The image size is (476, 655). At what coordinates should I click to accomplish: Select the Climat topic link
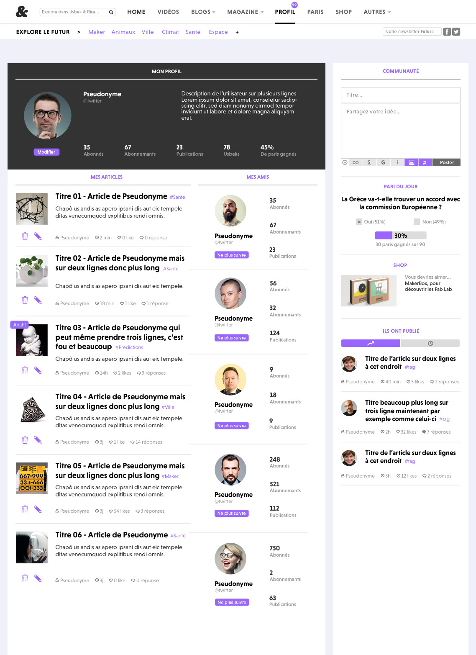tap(170, 32)
